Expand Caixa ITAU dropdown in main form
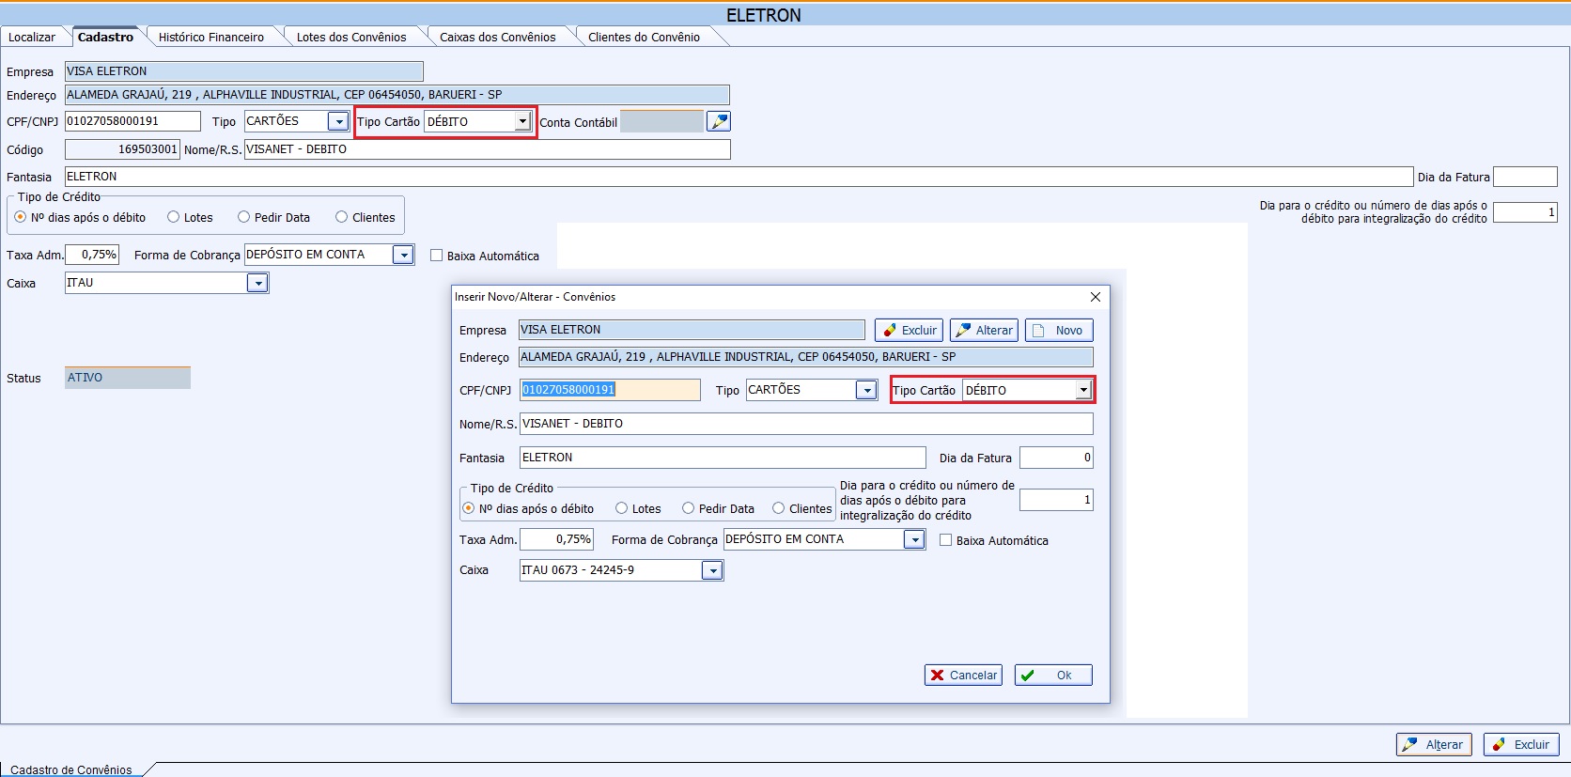1571x777 pixels. point(257,283)
